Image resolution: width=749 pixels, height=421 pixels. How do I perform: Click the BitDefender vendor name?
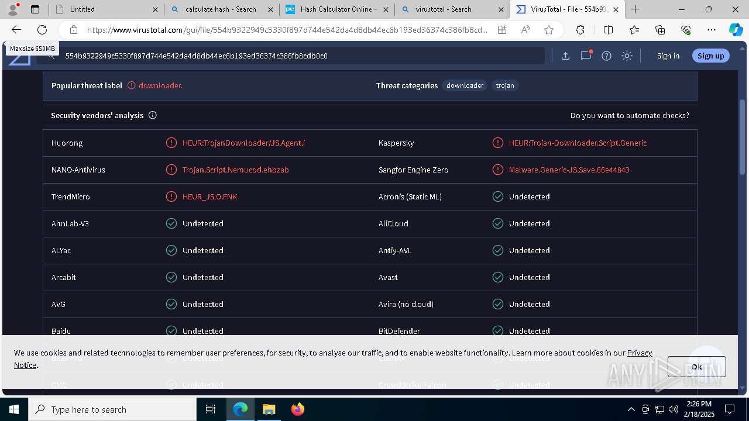[x=399, y=331]
